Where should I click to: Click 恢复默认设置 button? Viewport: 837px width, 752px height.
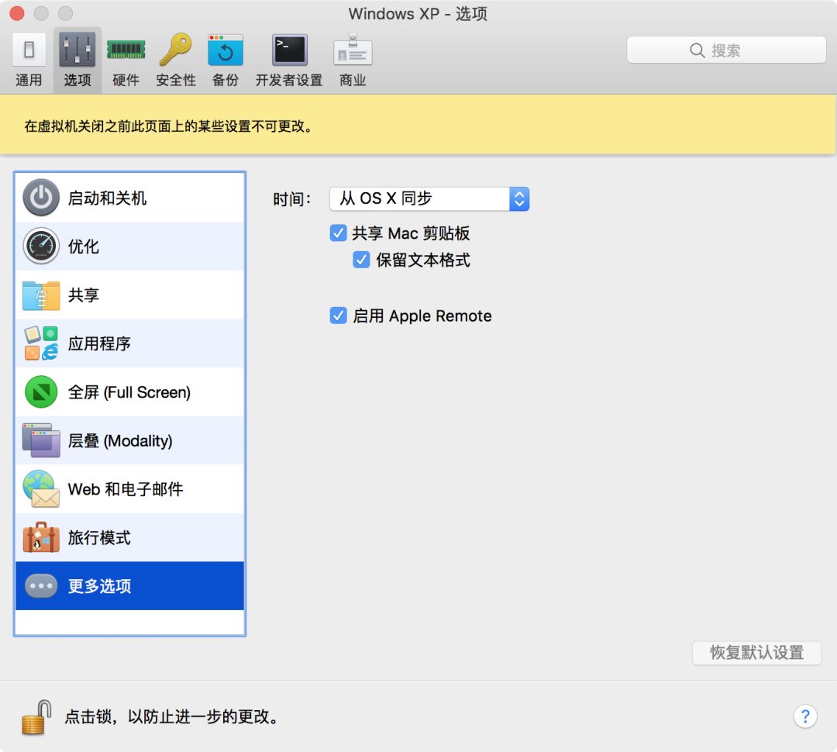pyautogui.click(x=756, y=653)
